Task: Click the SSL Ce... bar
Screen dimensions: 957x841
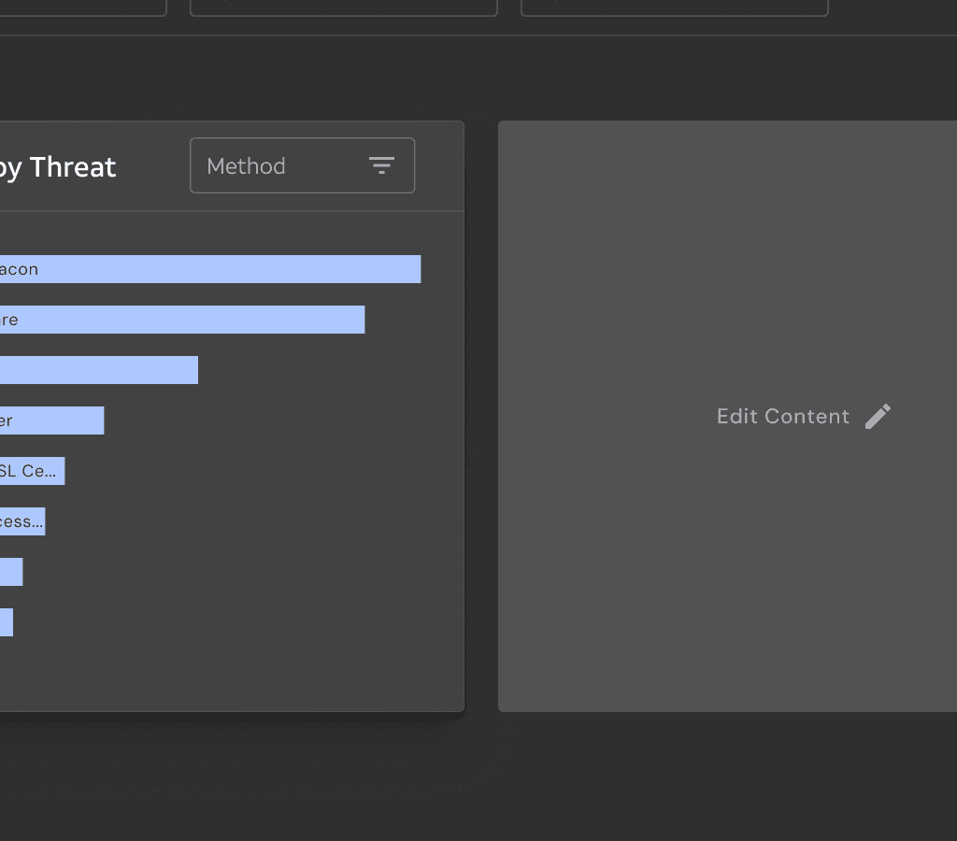Action: pos(32,470)
